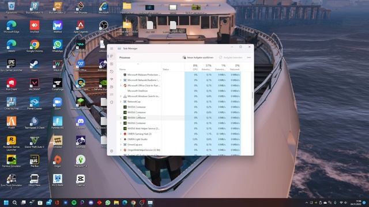The width and height of the screenshot is (369, 207).
Task: Open Users page in Task Manager sidebar
Action: click(111, 87)
